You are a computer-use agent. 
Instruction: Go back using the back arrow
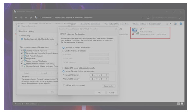click(16, 18)
